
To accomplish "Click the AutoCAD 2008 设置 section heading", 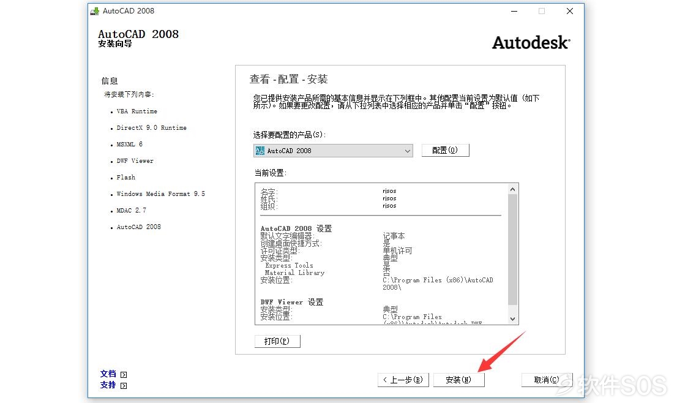I will point(296,228).
